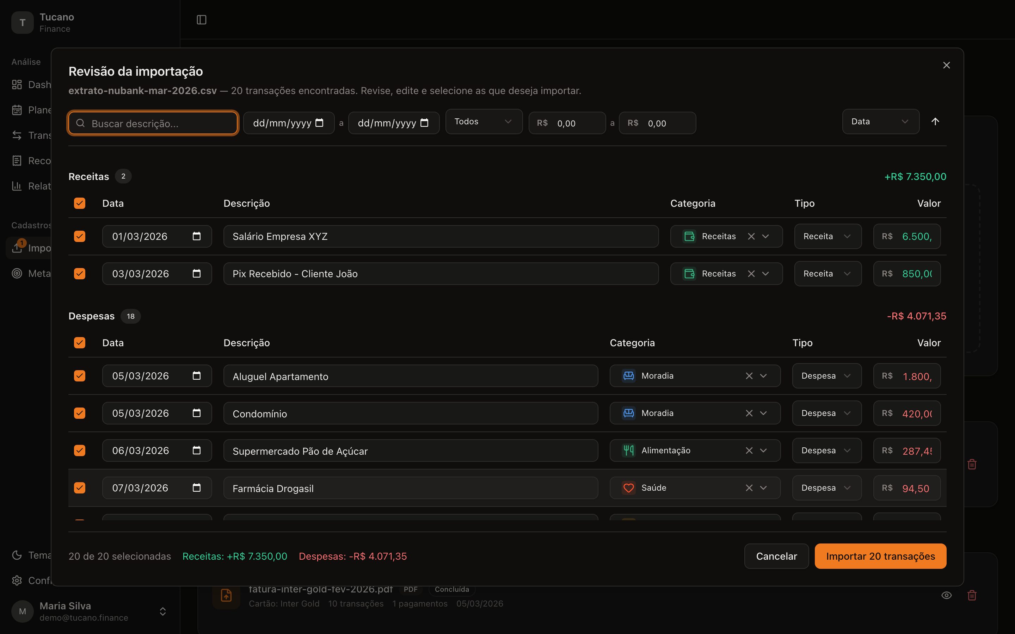This screenshot has height=634, width=1015.
Task: Open Configurações in the sidebar
Action: (31, 580)
